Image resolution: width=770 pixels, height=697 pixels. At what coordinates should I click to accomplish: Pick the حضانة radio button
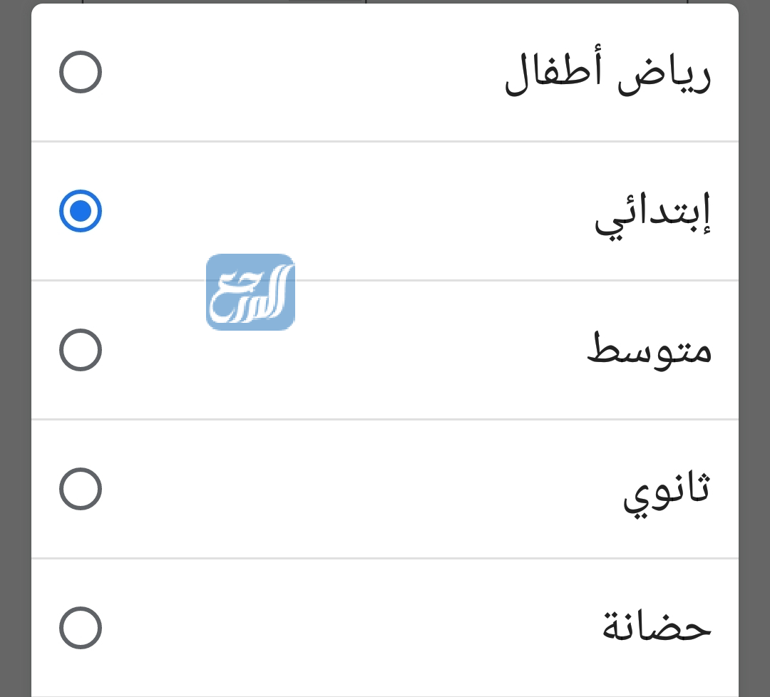(x=81, y=627)
